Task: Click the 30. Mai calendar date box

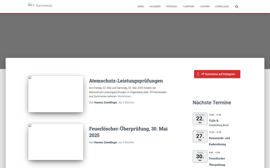Action: pyautogui.click(x=200, y=156)
